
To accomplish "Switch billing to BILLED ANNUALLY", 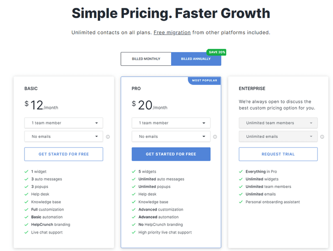I will 196,59.
